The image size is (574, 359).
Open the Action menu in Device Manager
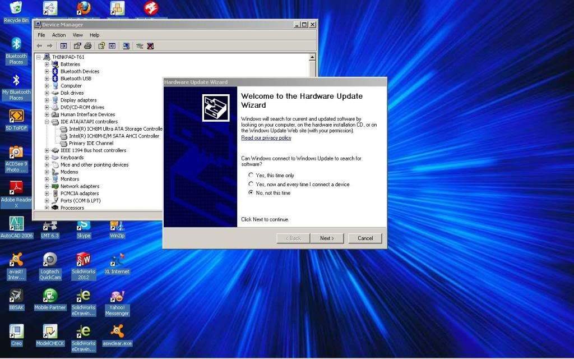(59, 34)
